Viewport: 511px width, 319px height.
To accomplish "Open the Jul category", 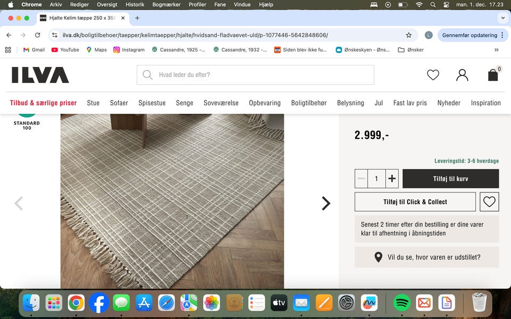I will coord(378,103).
